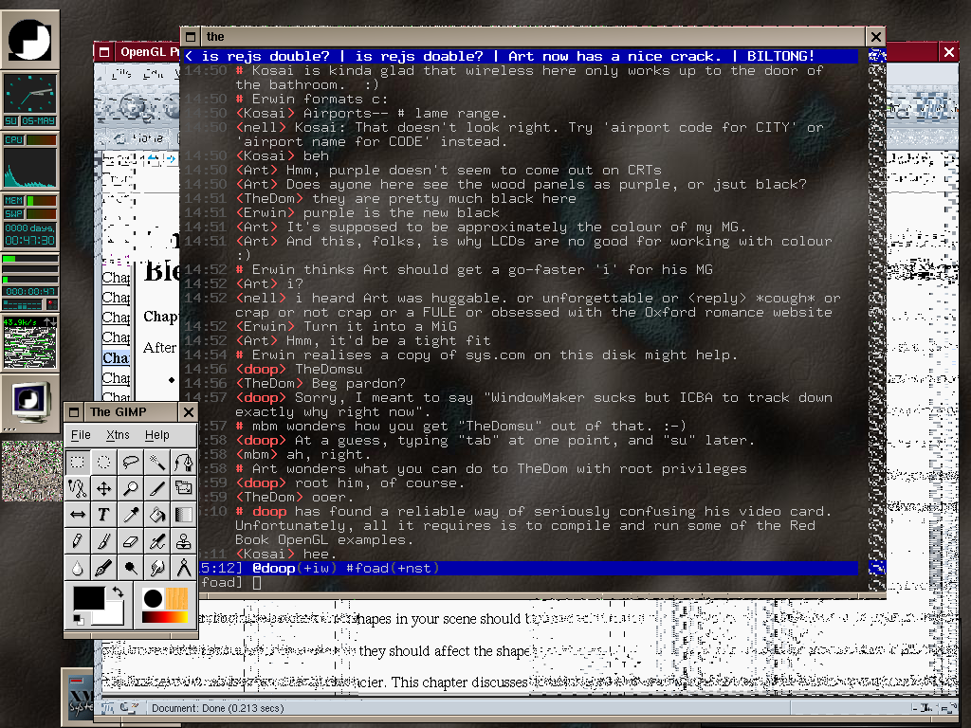The height and width of the screenshot is (728, 971).
Task: Click the @doop nick in IRC status bar
Action: coord(274,569)
